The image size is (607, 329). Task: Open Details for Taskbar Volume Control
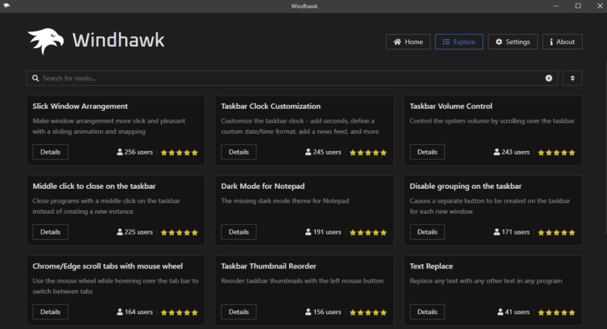coord(427,152)
